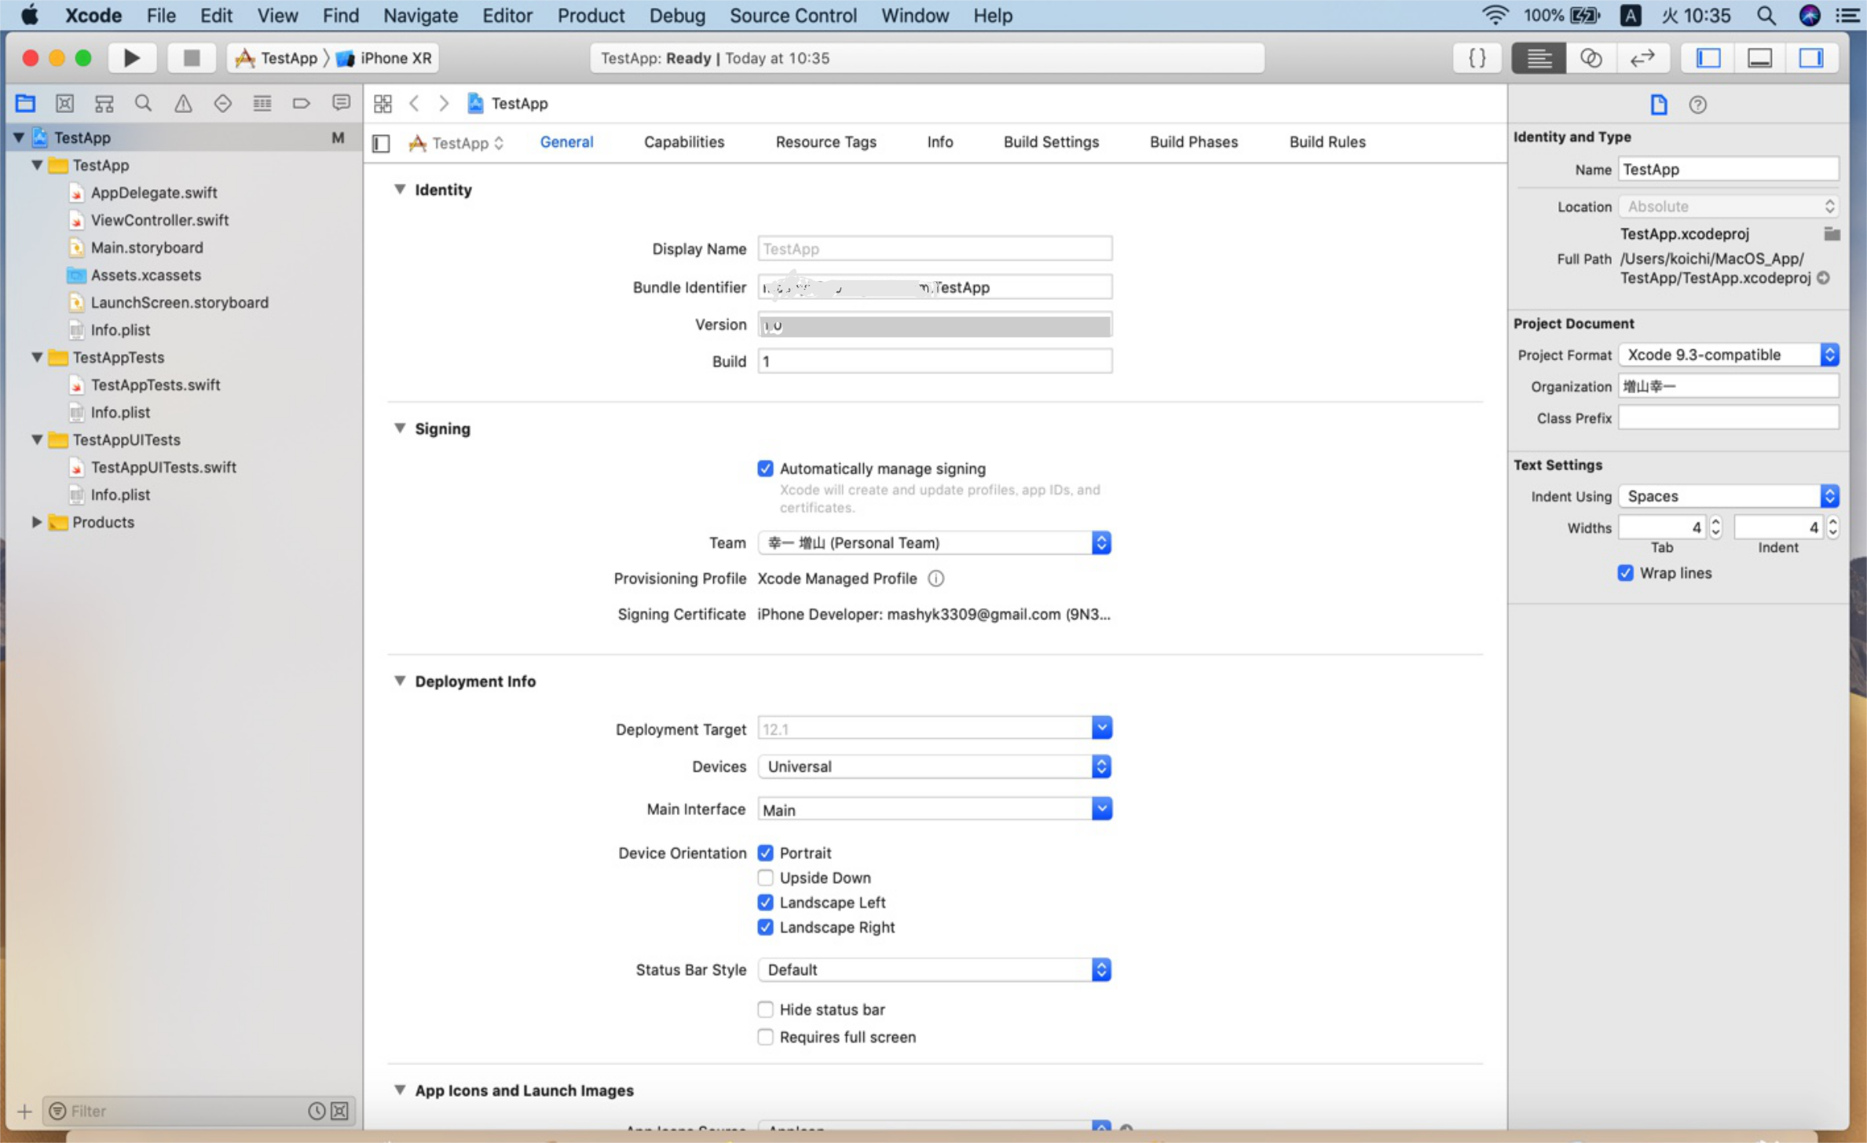Open related items grid menu
Viewport: 1867px width, 1143px height.
[x=383, y=103]
